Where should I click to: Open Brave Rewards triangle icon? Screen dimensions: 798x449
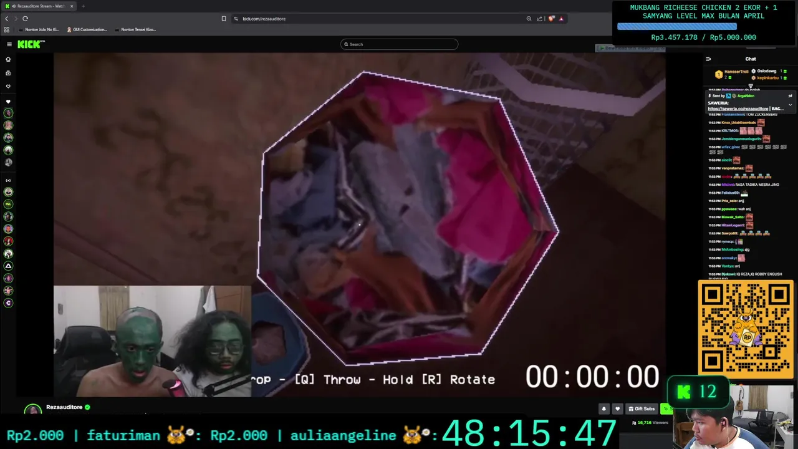pos(561,19)
